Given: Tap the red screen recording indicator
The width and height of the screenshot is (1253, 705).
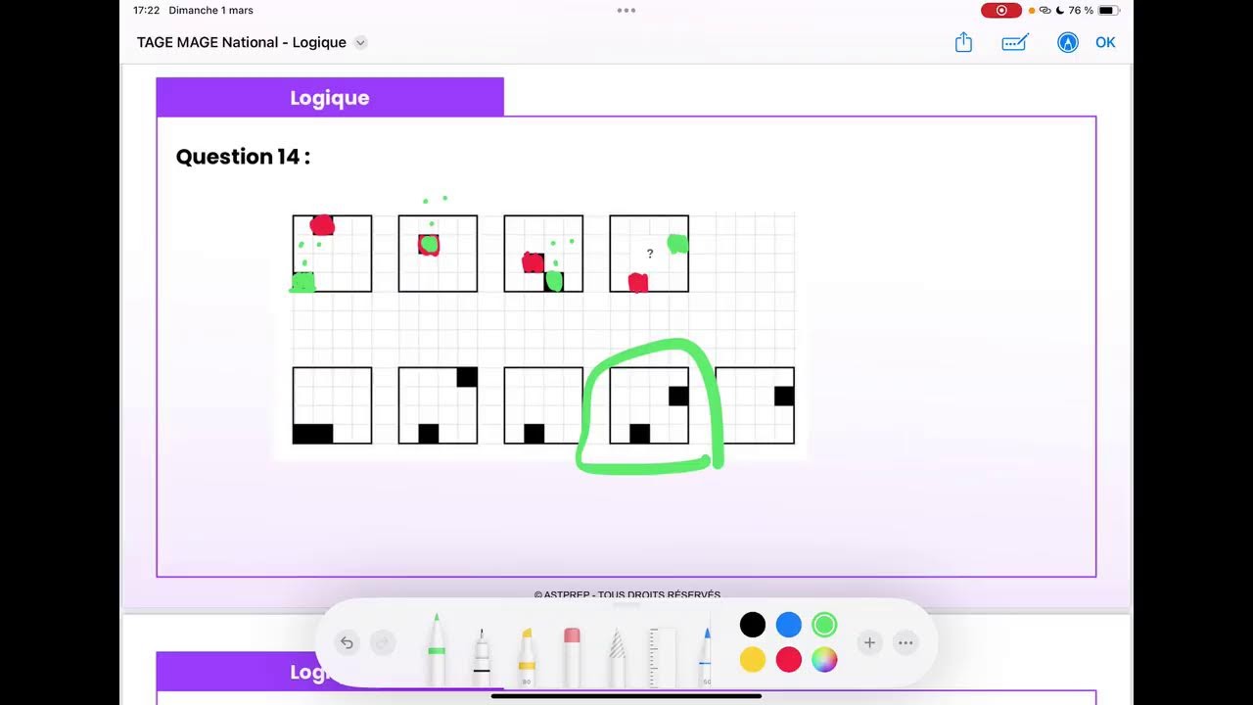Looking at the screenshot, I should (x=1001, y=10).
